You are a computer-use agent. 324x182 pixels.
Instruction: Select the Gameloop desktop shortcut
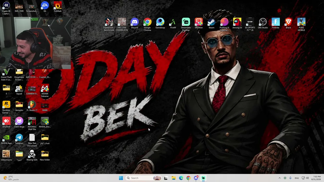[x=160, y=23]
